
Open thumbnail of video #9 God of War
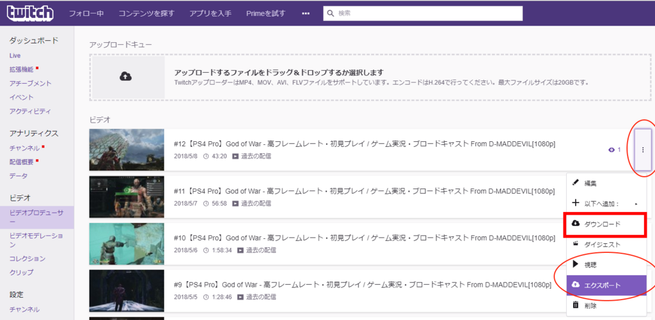(x=127, y=291)
